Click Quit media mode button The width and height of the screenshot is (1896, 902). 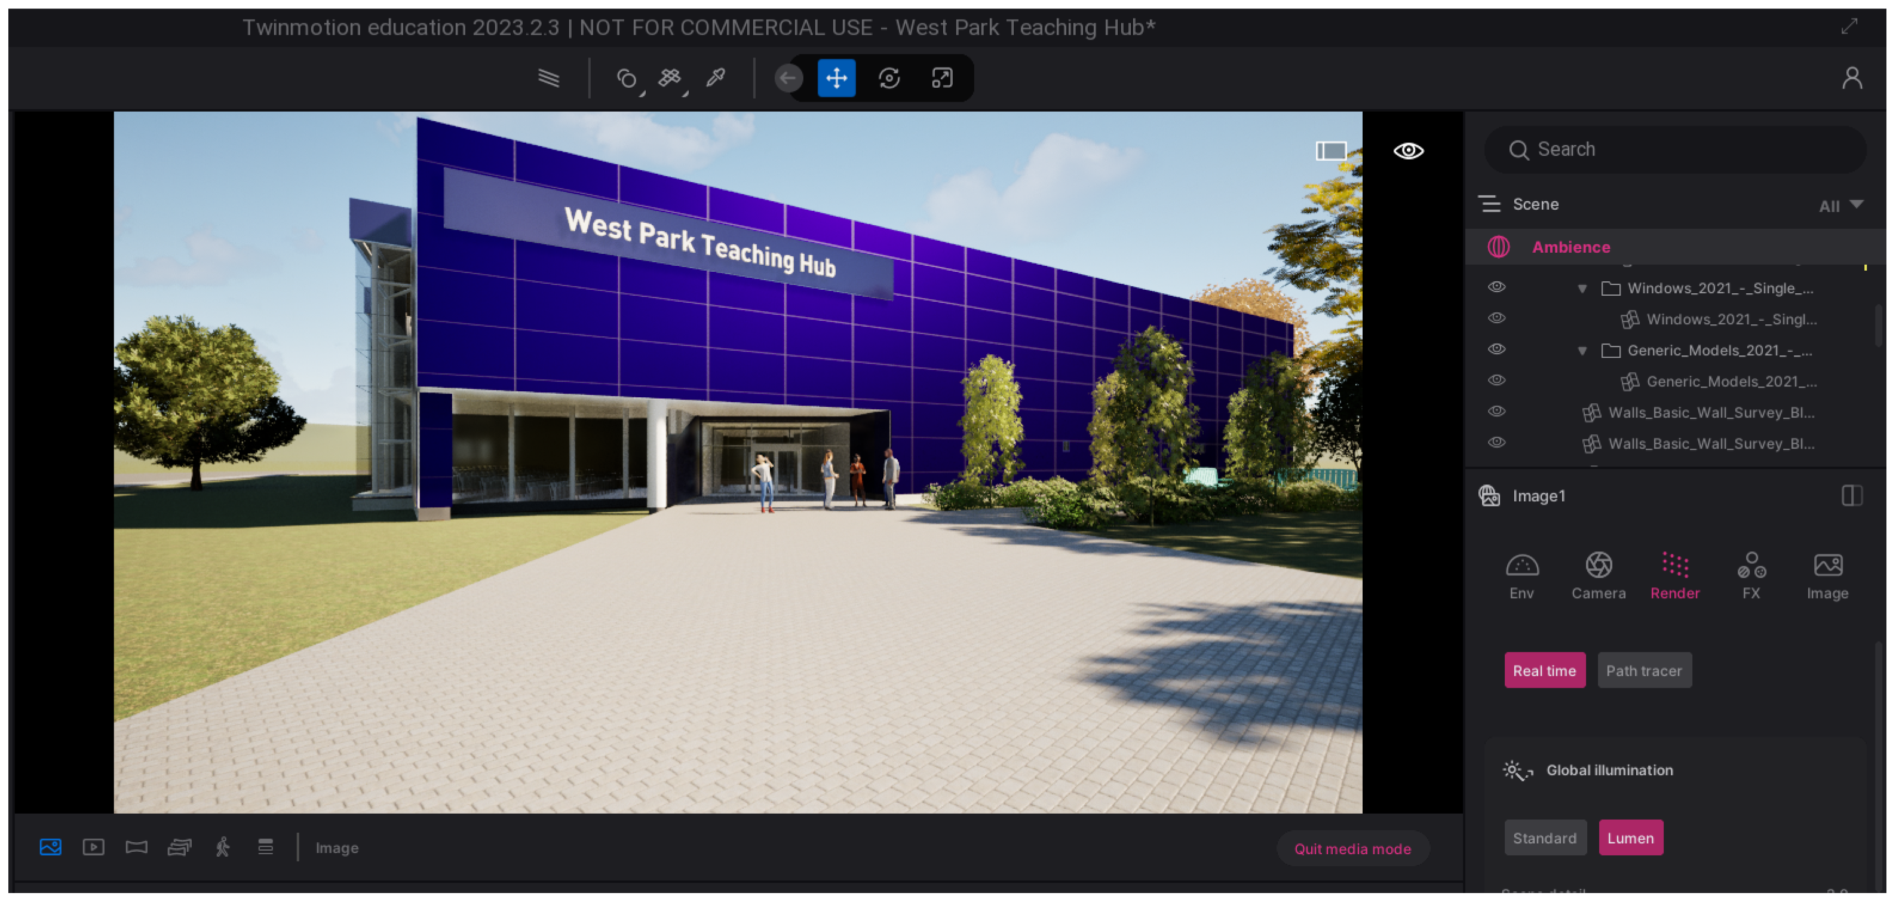point(1352,848)
